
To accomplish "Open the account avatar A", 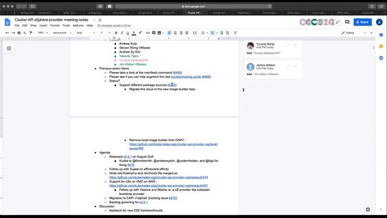I will [379, 22].
